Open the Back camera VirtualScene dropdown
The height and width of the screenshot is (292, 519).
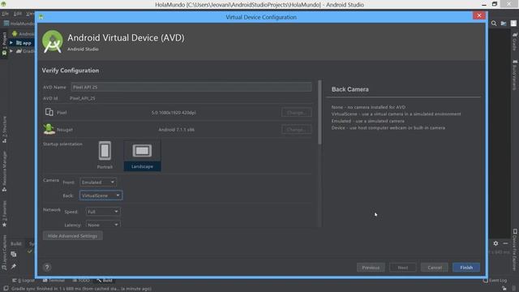click(x=101, y=195)
